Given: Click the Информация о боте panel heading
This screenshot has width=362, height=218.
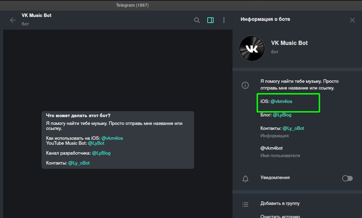Looking at the screenshot, I should (265, 19).
